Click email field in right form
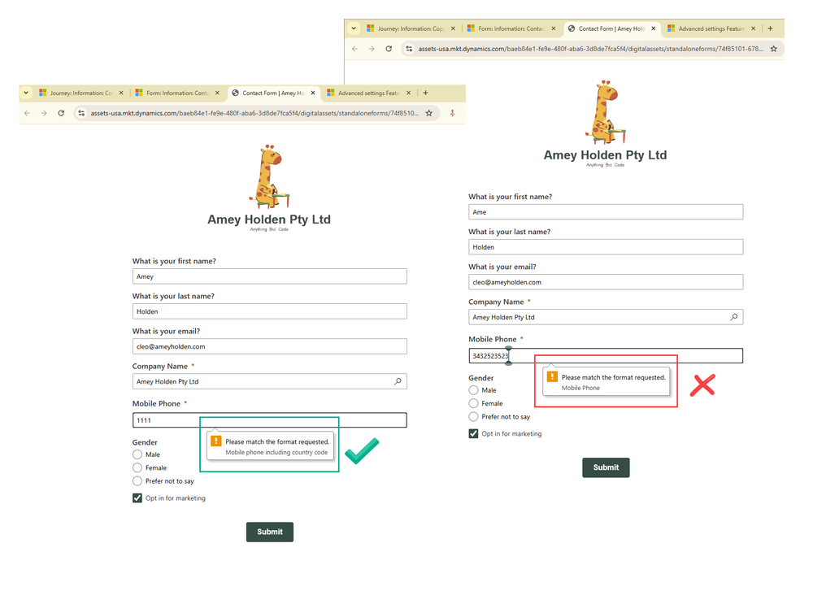 pyautogui.click(x=606, y=282)
